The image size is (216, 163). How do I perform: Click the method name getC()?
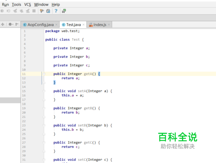coord(90,143)
